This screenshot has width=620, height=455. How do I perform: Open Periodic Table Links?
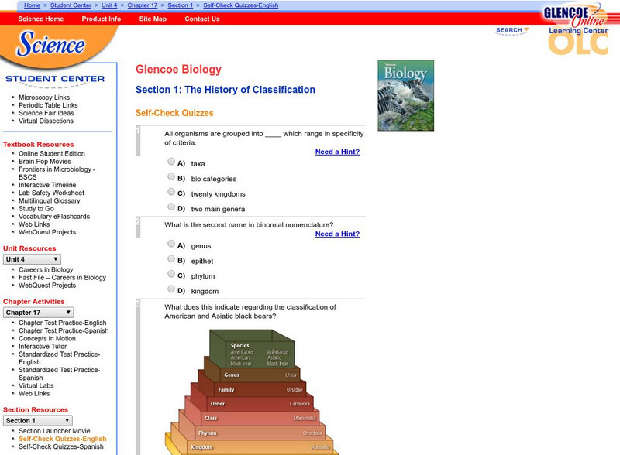pos(48,105)
